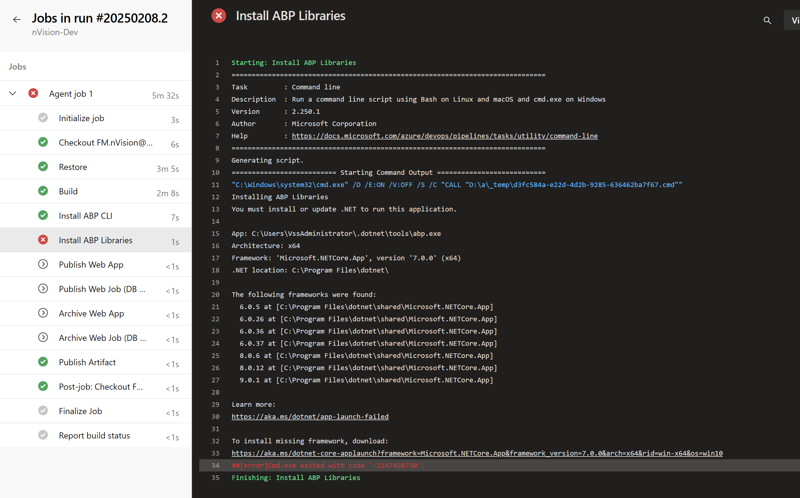Select the Checkout FM.nVision step

[x=105, y=143]
